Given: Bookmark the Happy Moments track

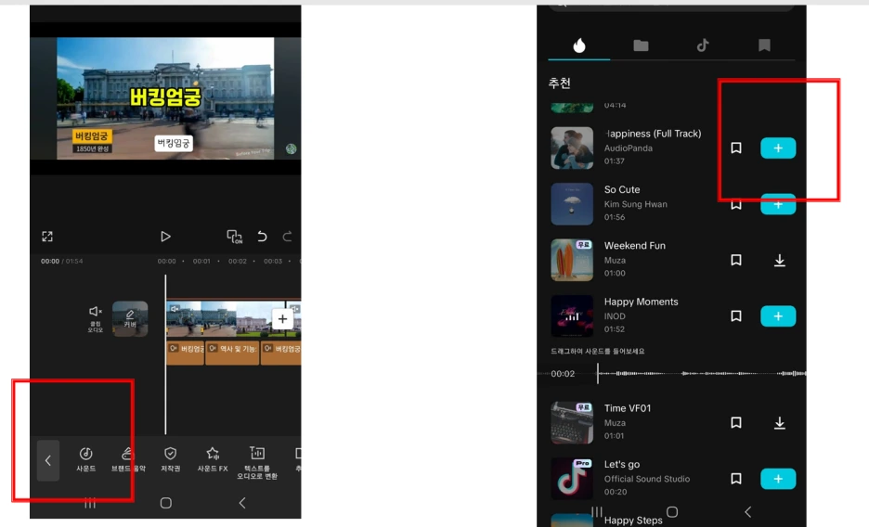Looking at the screenshot, I should pyautogui.click(x=736, y=316).
